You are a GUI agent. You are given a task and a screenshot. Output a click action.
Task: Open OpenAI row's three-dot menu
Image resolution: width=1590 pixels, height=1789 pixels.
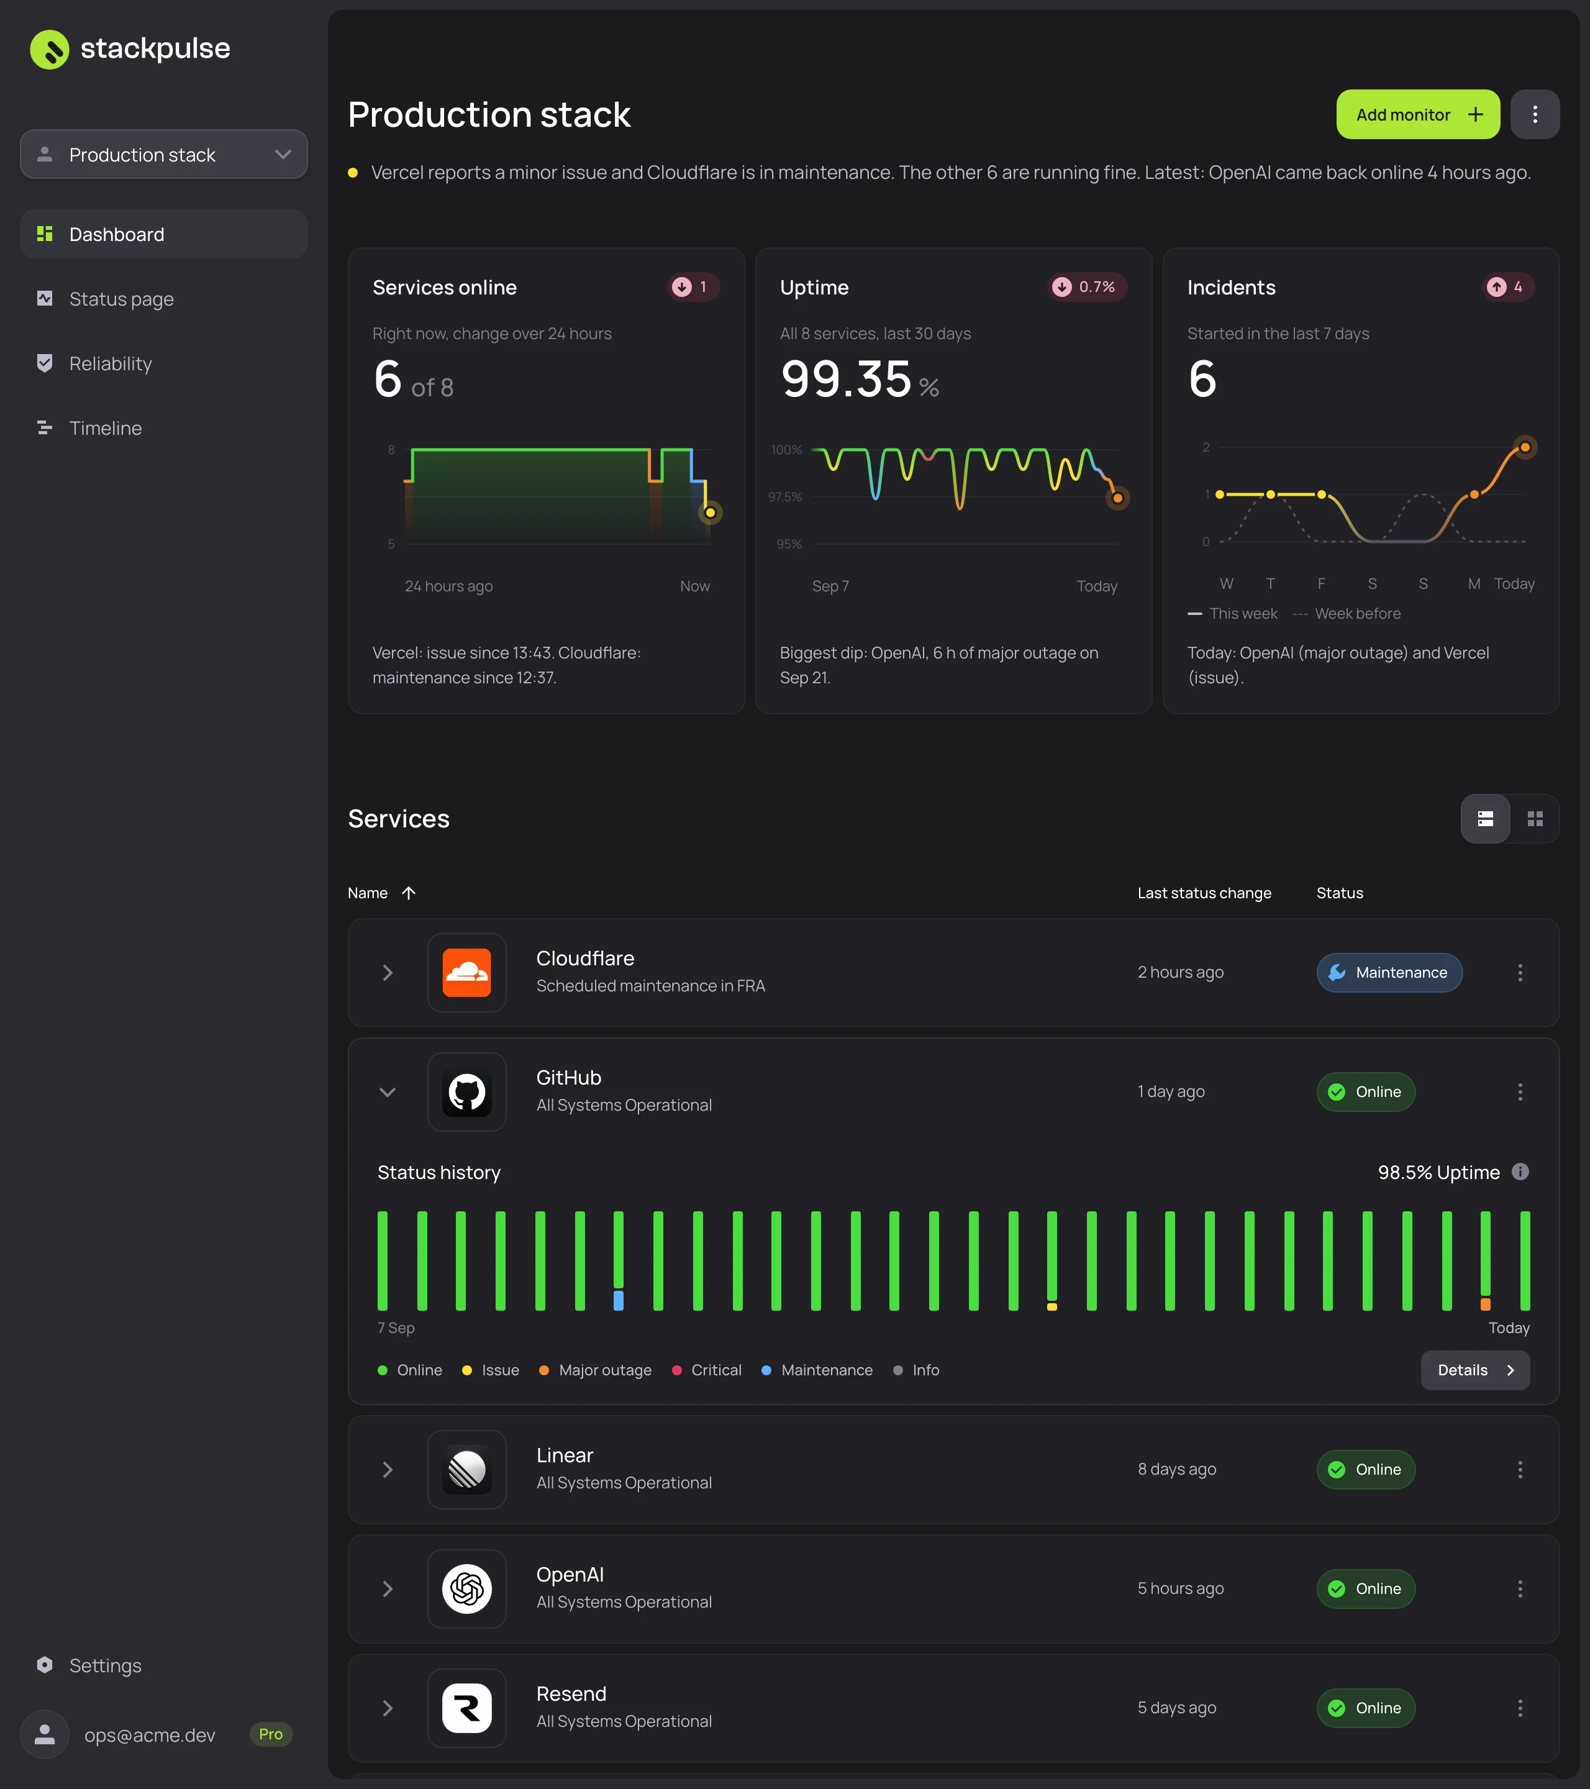point(1520,1588)
